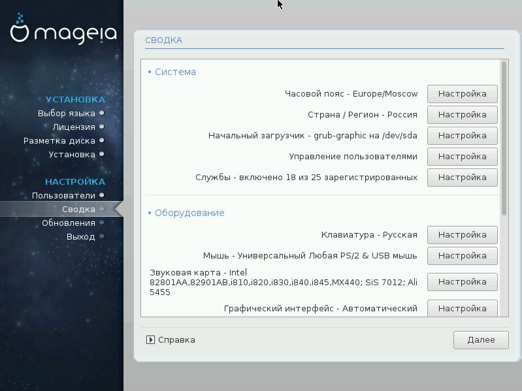Click bullet next to Выход step

click(x=102, y=237)
